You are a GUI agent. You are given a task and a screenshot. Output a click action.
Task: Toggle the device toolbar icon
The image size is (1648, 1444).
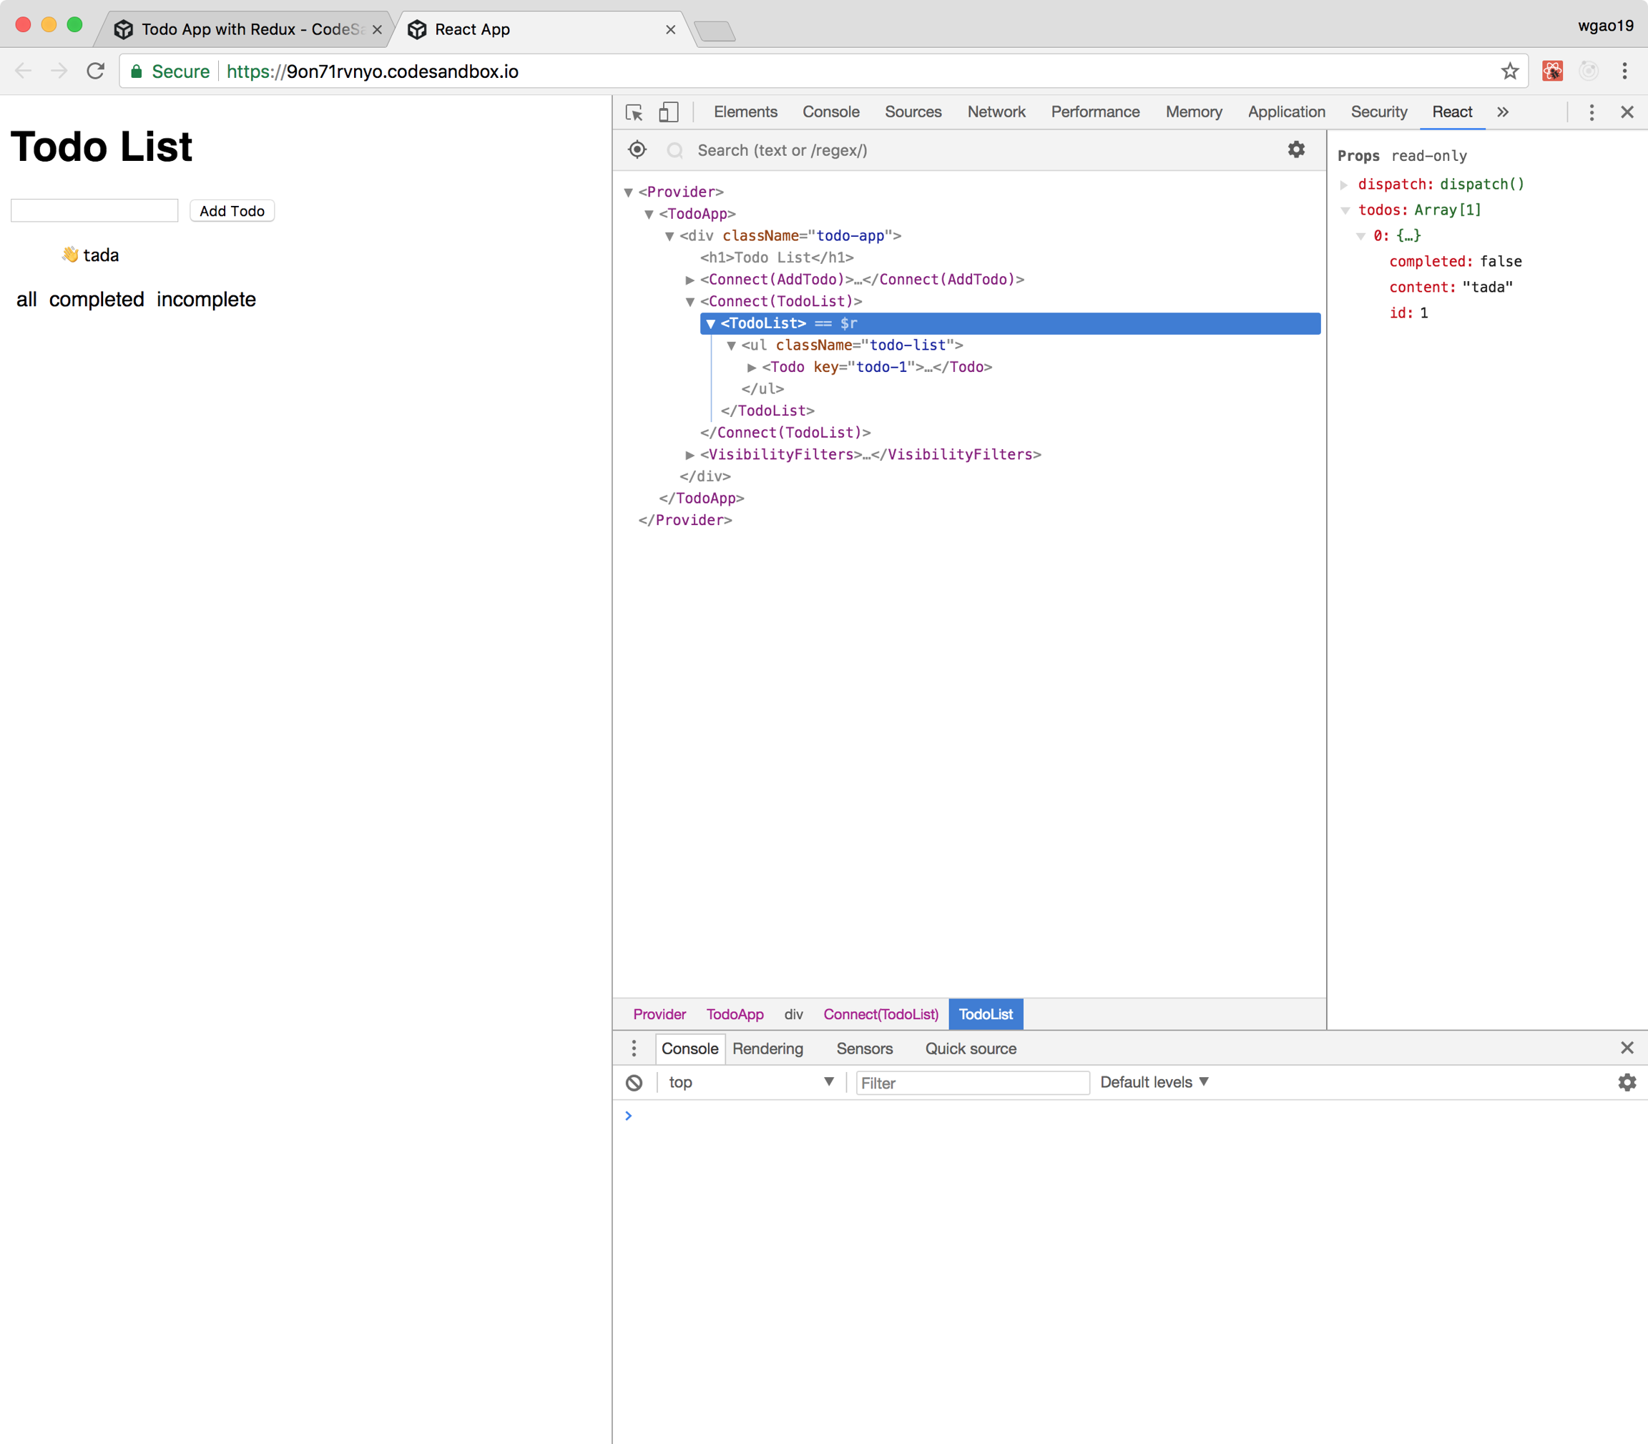point(668,112)
